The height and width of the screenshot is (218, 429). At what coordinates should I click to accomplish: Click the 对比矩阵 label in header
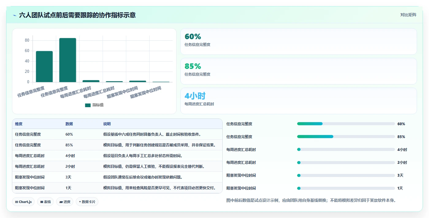coord(408,15)
